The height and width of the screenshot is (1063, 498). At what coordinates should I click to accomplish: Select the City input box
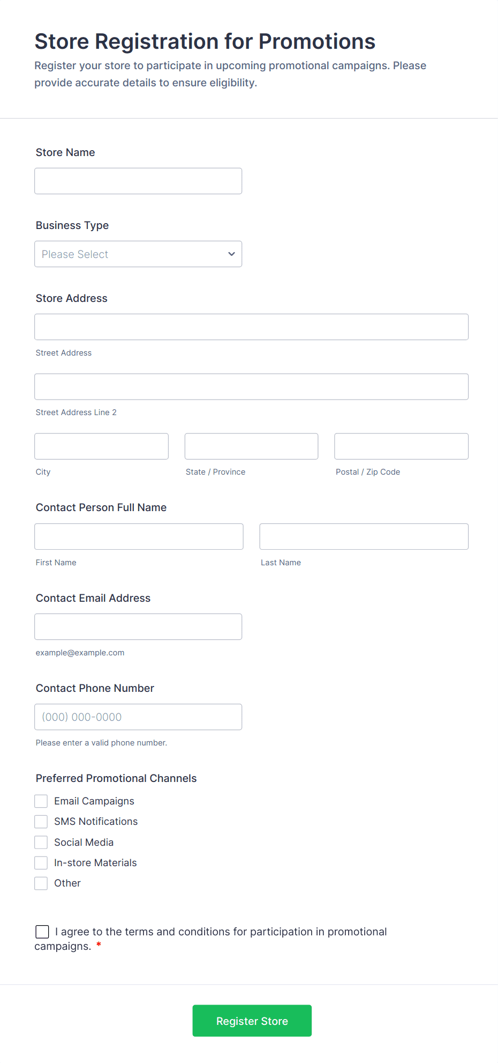coord(101,446)
